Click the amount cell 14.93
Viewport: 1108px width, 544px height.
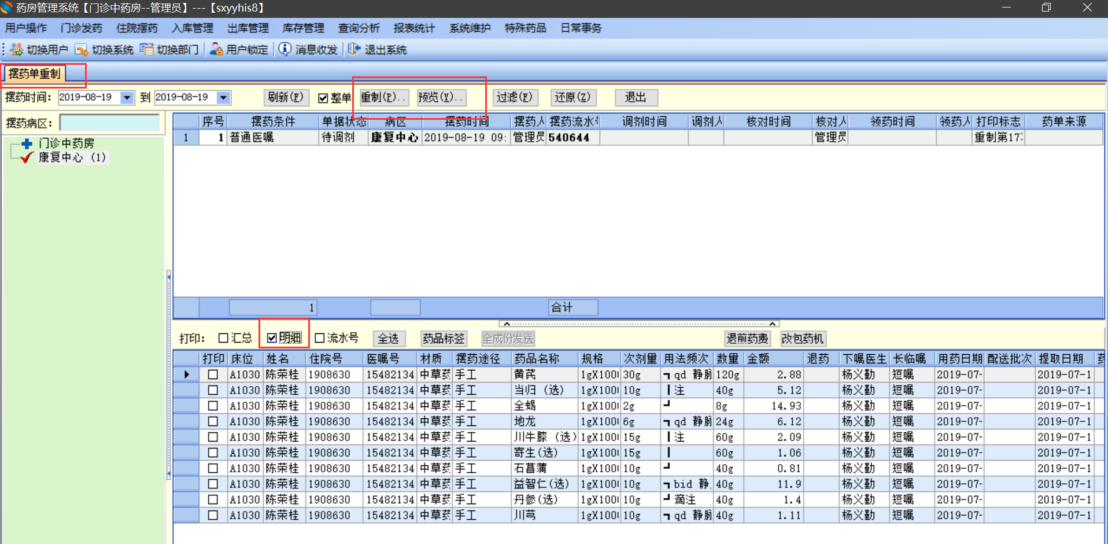click(774, 406)
